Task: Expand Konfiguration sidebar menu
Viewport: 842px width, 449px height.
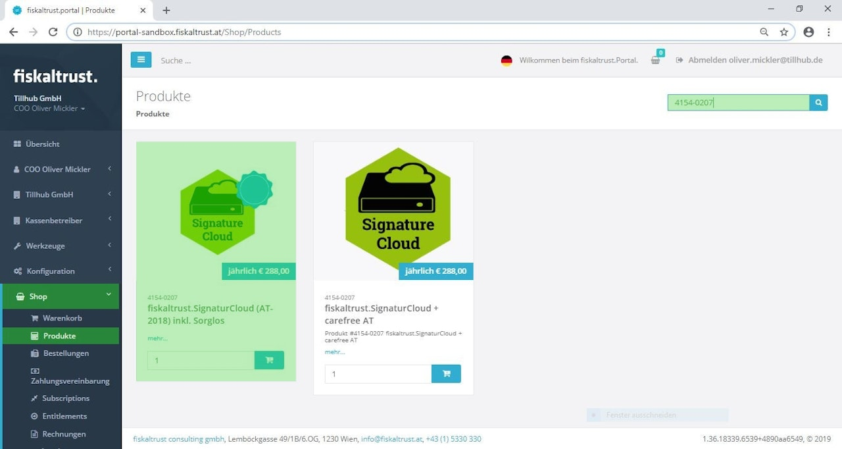Action: (61, 271)
